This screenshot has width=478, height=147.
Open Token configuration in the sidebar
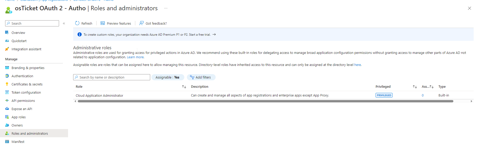(26, 92)
